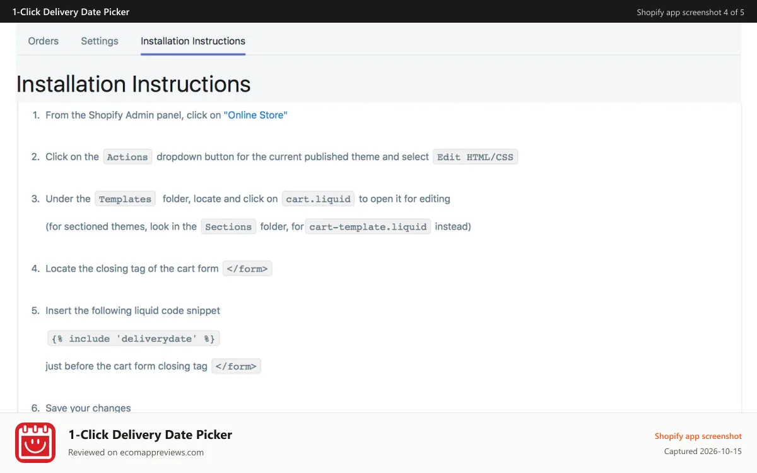Screen dimensions: 757x473
Task: Click the {% include 'deliverydate' %} snippet
Action: [134, 339]
